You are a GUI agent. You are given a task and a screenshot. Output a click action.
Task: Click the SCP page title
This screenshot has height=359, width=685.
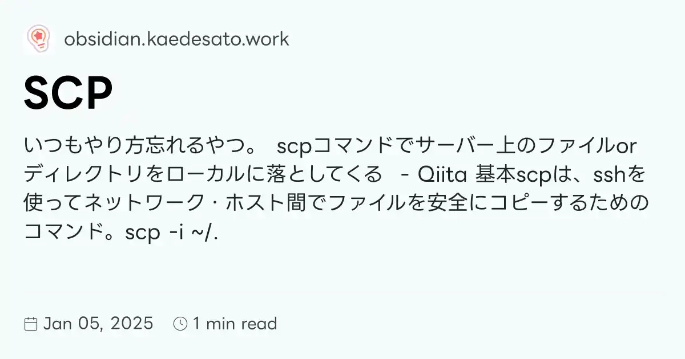pos(68,94)
